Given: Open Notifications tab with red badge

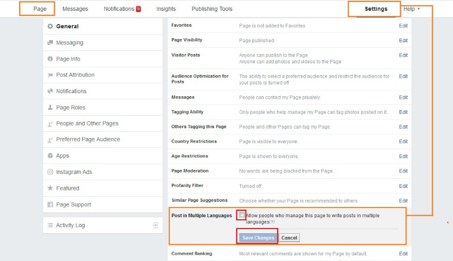Looking at the screenshot, I should click(122, 9).
